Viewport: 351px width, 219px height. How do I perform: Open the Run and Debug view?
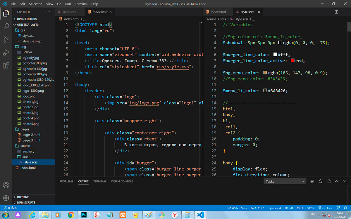pos(6,53)
